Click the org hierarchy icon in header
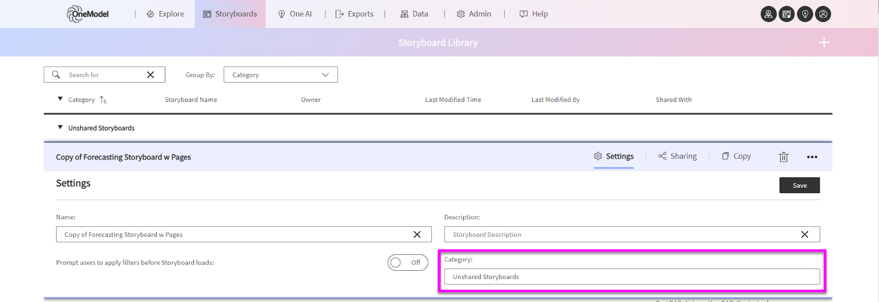The height and width of the screenshot is (302, 879). click(x=768, y=14)
